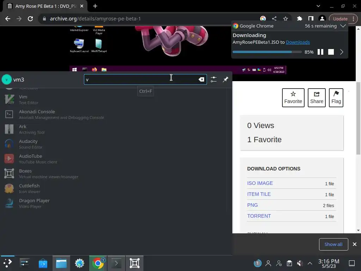This screenshot has width=361, height=271.
Task: Open AudioTube YouTube Music client
Action: pyautogui.click(x=113, y=159)
